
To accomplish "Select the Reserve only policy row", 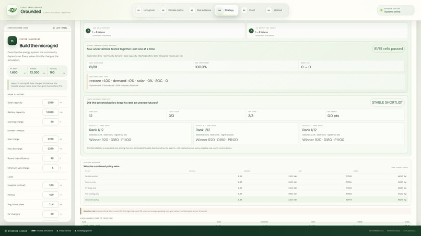I will coord(245,182).
